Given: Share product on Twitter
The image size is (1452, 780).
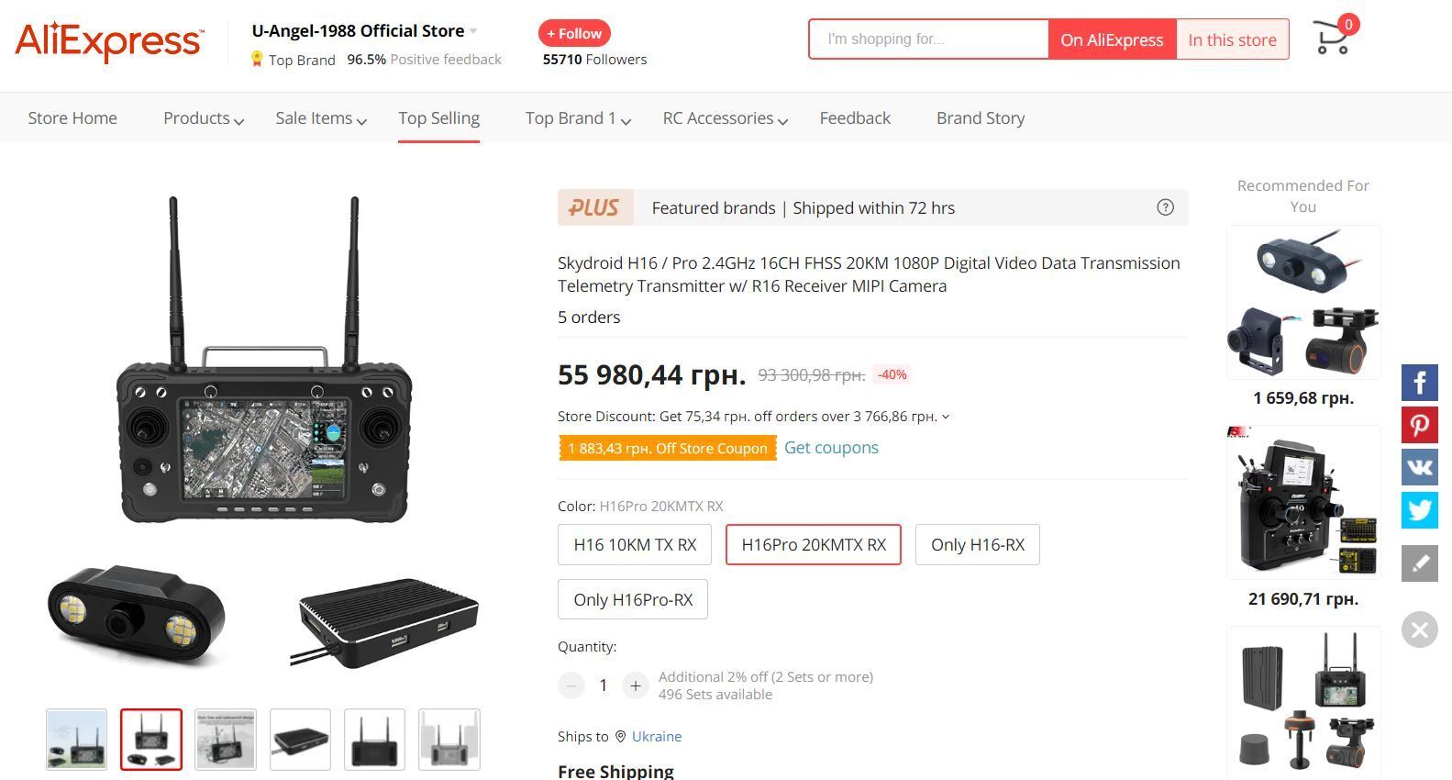Looking at the screenshot, I should [x=1419, y=510].
